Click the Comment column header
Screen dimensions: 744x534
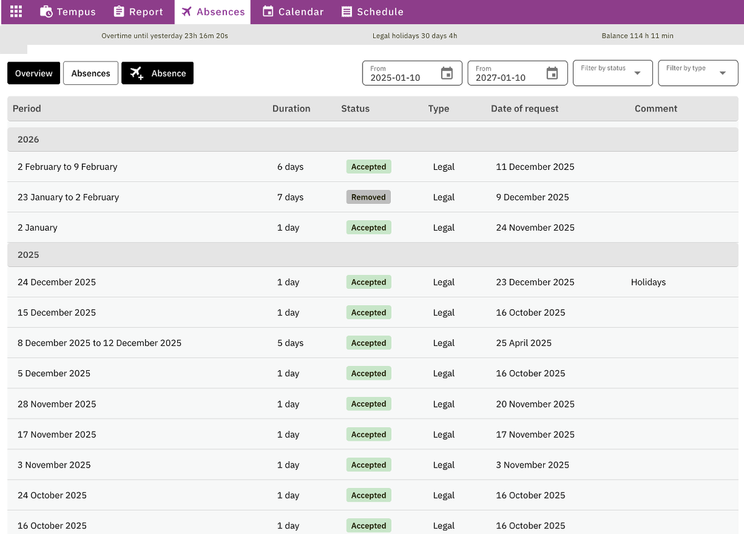[656, 109]
